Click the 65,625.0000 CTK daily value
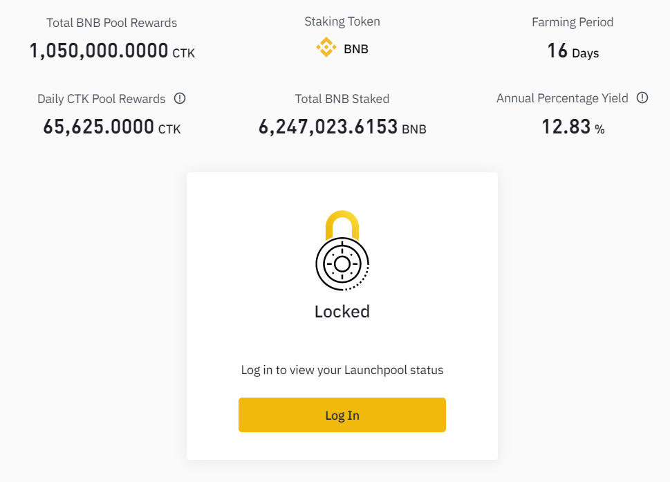The width and height of the screenshot is (670, 482). click(111, 127)
